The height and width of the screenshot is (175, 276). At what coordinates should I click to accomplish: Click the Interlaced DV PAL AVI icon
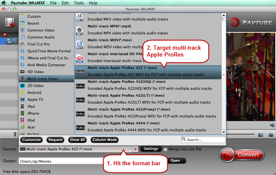[79, 59]
